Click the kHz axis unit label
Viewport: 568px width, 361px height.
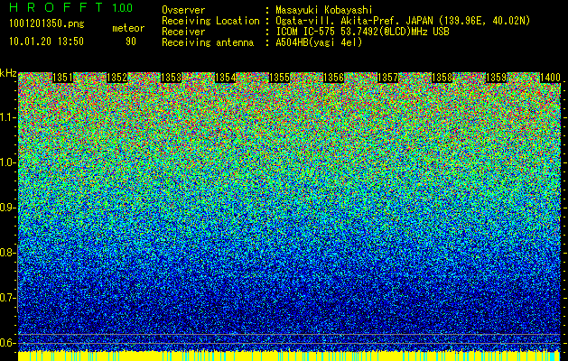pyautogui.click(x=8, y=73)
